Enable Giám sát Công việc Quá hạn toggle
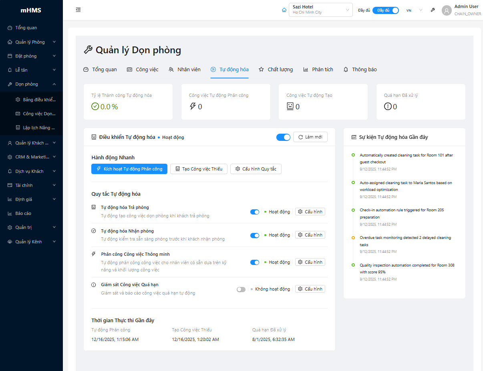The width and height of the screenshot is (483, 371). coord(241,289)
